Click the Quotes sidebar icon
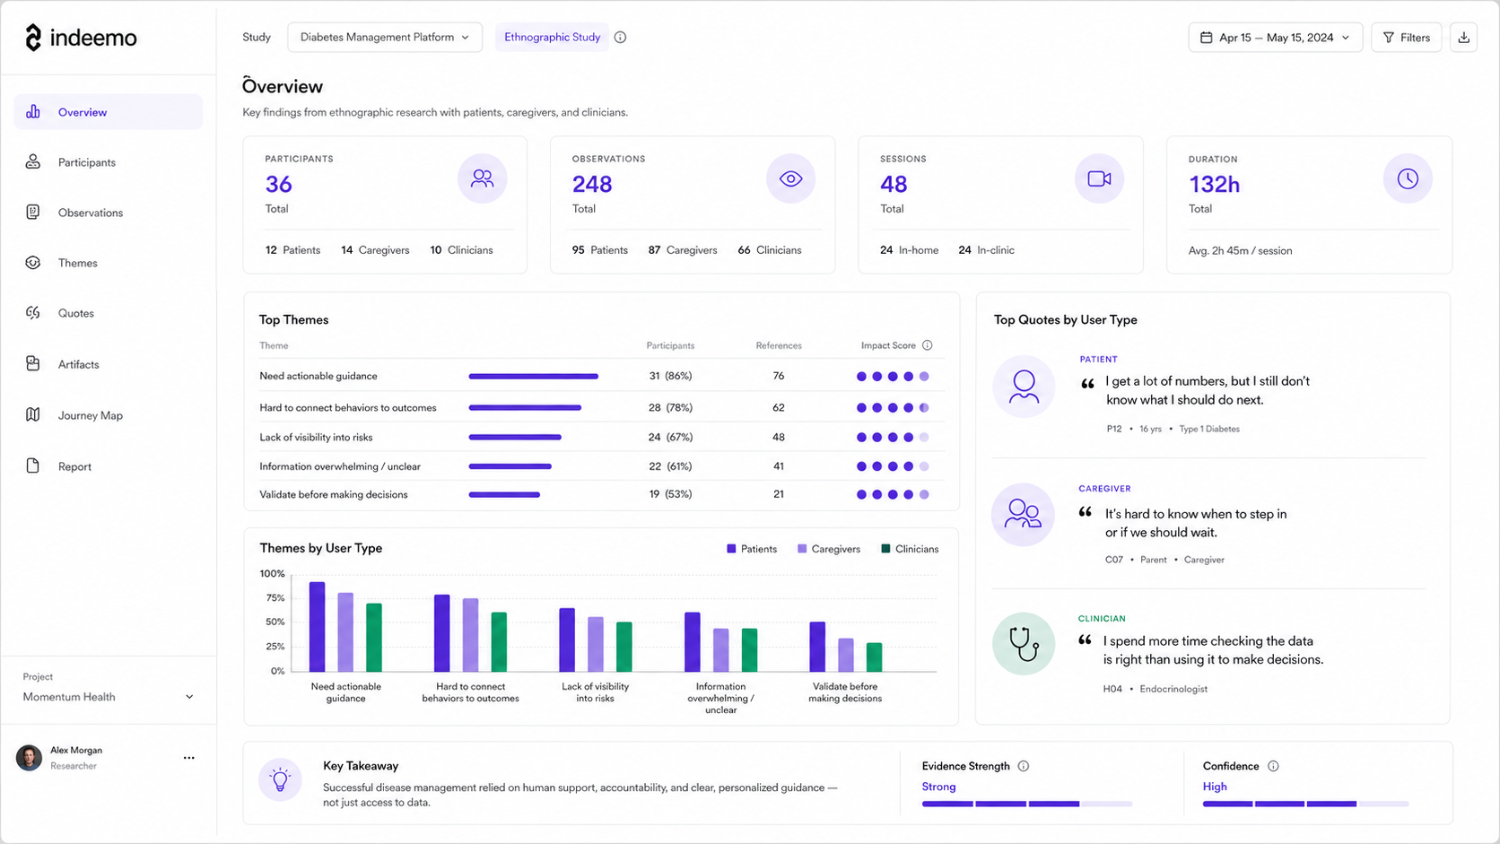 click(x=33, y=313)
